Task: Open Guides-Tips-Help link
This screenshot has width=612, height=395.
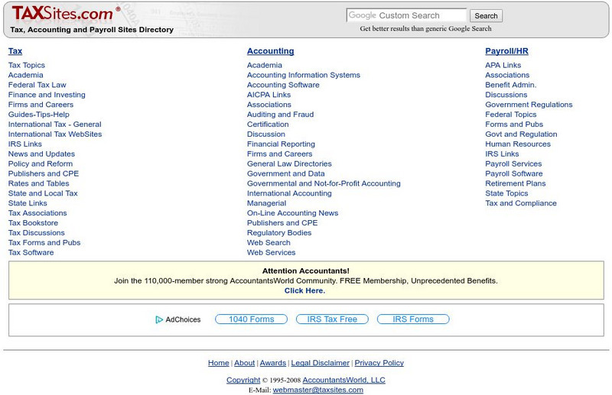Action: [39, 115]
